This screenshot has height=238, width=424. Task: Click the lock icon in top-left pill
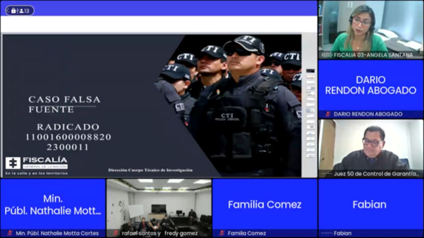click(13, 11)
